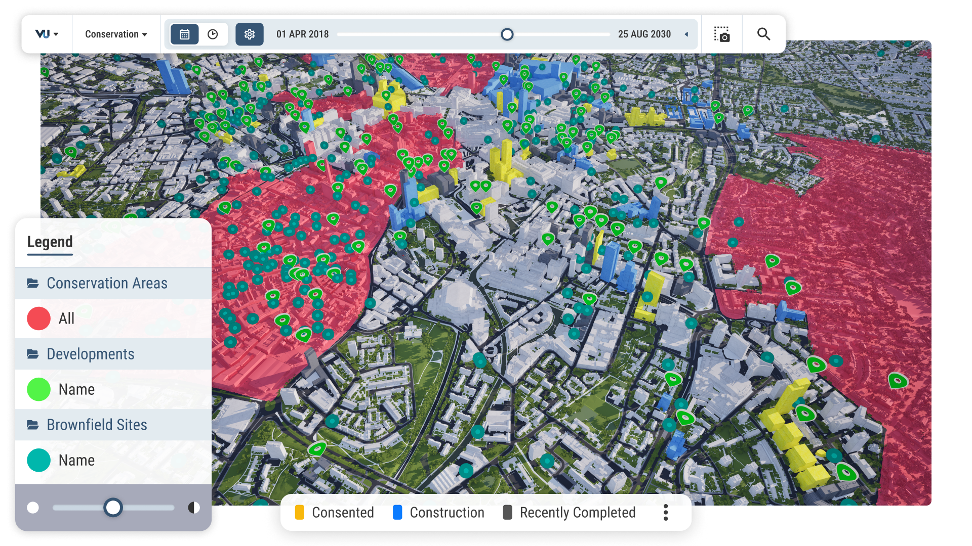Screen dimensions: 972x546
Task: Click the teal Brownfield Name swatch
Action: point(38,460)
